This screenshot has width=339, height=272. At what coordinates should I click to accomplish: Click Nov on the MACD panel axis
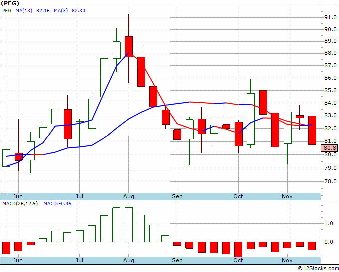[x=287, y=260]
